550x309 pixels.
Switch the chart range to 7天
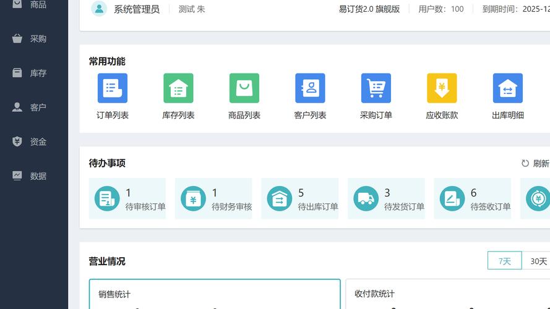[504, 261]
